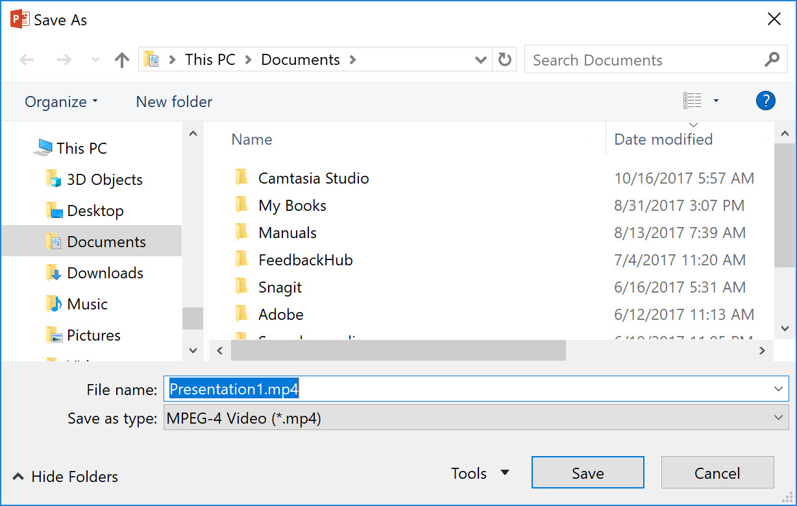Viewport: 797px width, 506px height.
Task: Click the search magnifier icon
Action: click(772, 60)
